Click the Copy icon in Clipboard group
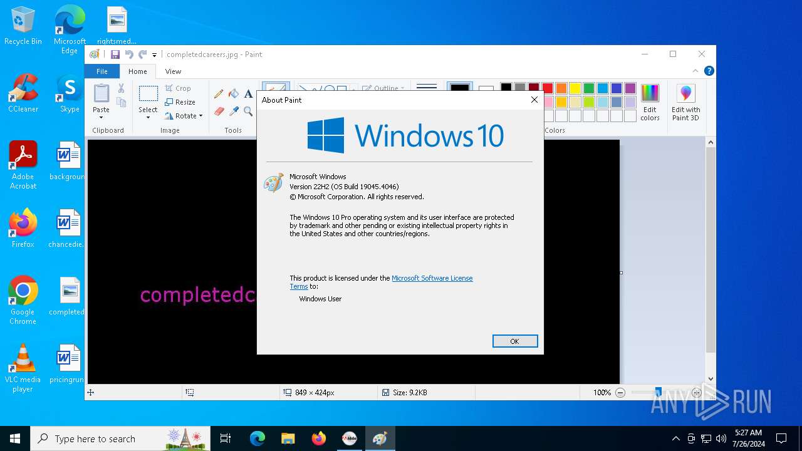 122,102
